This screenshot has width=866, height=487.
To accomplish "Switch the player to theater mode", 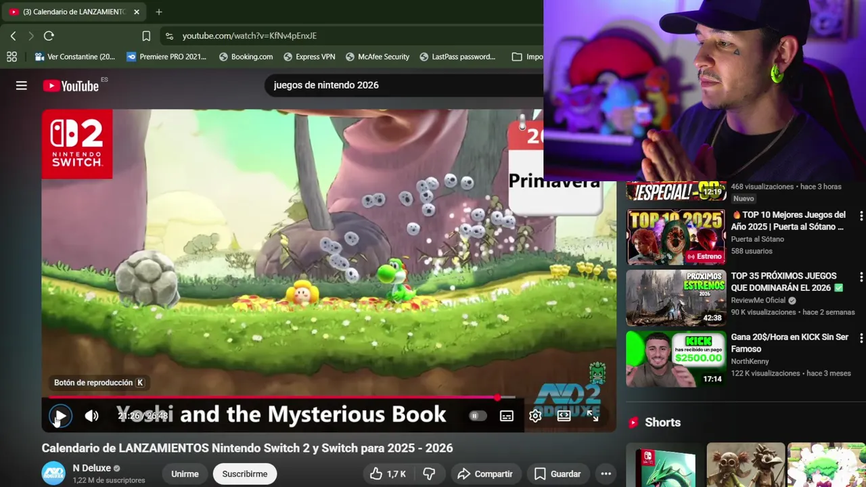I will pyautogui.click(x=564, y=416).
